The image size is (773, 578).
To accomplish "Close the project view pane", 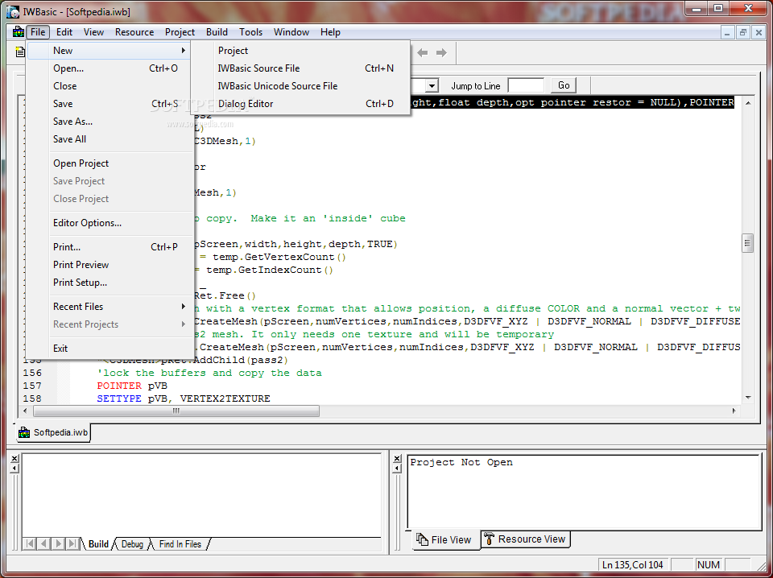I will click(x=397, y=458).
